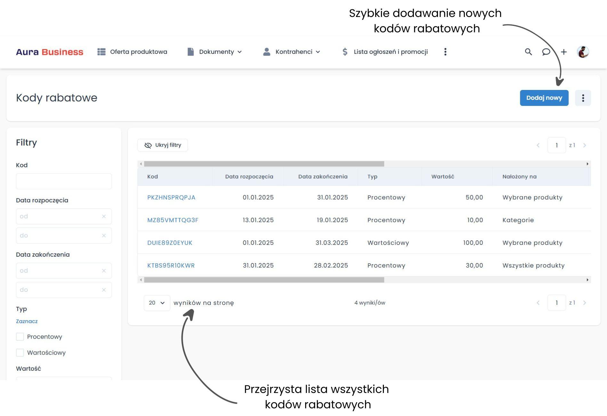607x416 pixels.
Task: Open the results-per-page dropdown showing 20
Action: point(157,302)
